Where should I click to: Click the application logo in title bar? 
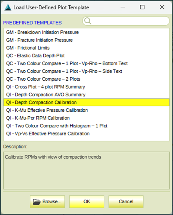coord(8,7)
